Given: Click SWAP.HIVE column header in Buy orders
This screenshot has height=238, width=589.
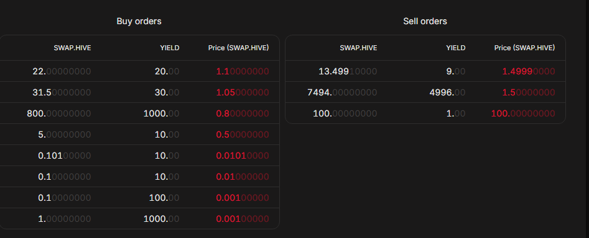Looking at the screenshot, I should (73, 48).
